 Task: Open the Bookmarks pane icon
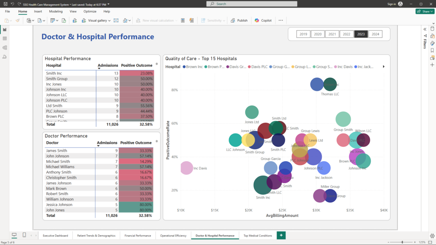[432, 50]
